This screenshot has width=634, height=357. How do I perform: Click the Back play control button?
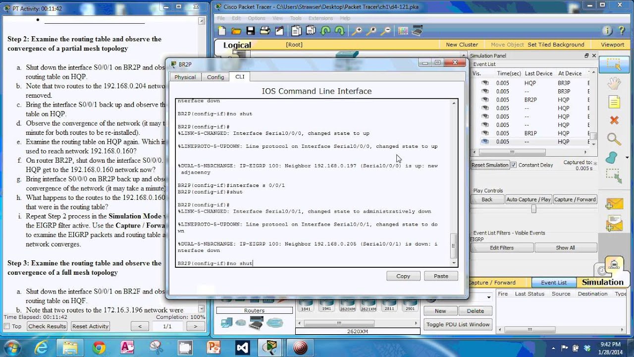(x=487, y=199)
